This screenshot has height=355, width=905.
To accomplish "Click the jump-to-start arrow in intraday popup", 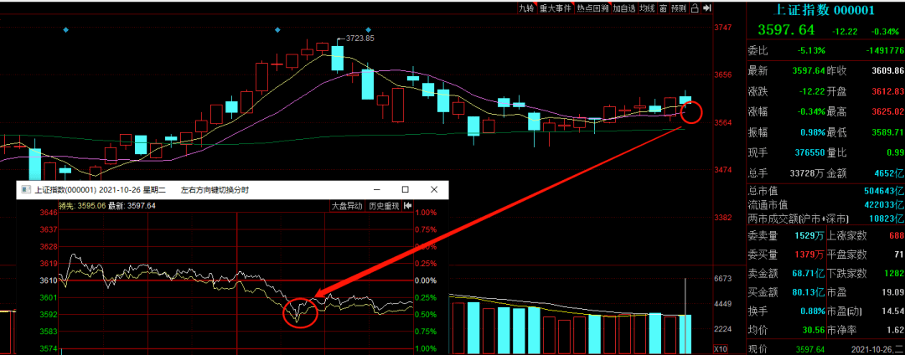I will click(x=407, y=206).
